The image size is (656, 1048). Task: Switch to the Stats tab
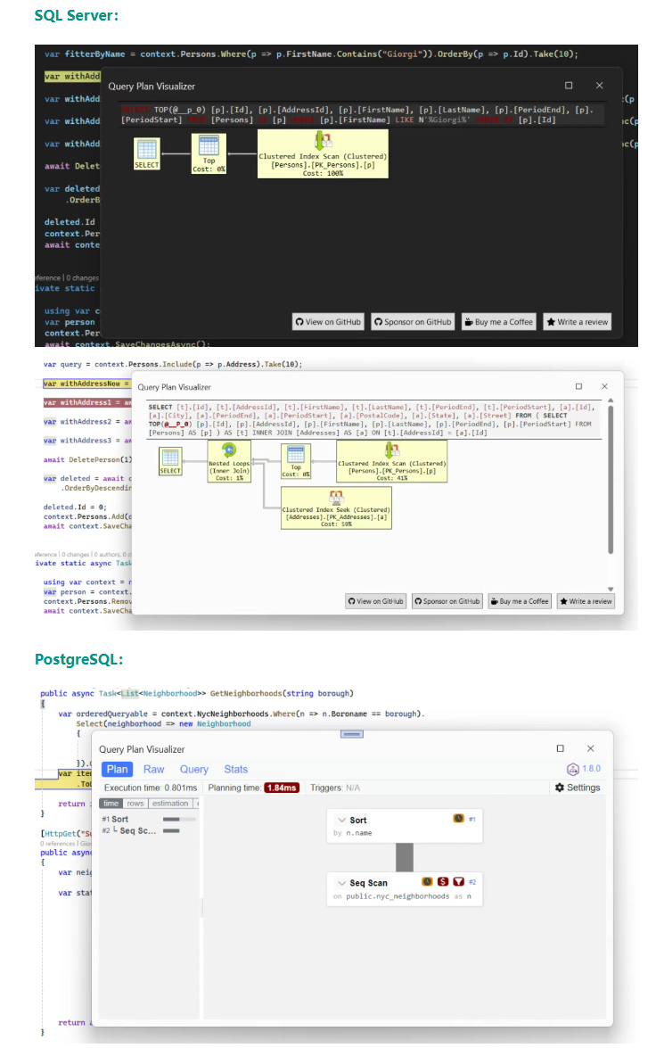coord(236,770)
